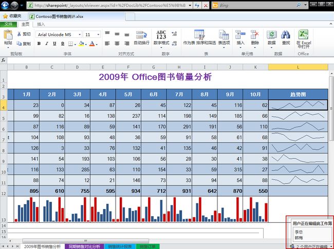Screen dimensions: 334x249
Task: Click the fx function icon
Action: point(4,60)
